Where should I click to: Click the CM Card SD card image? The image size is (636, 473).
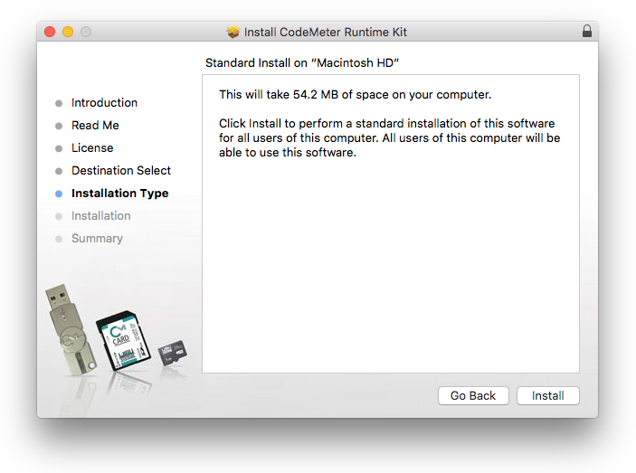[123, 341]
